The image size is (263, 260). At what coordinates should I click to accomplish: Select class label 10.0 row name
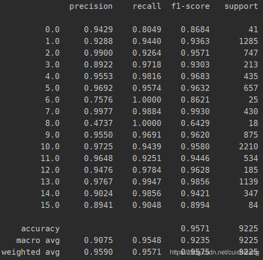(50, 147)
